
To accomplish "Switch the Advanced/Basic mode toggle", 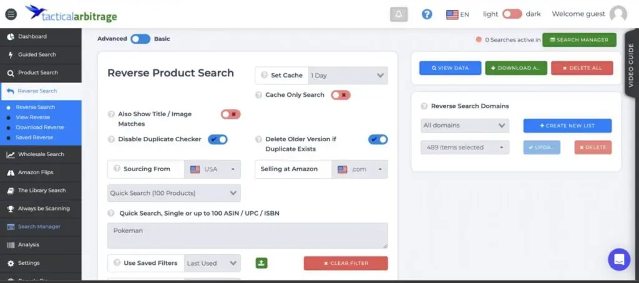I will pos(140,39).
